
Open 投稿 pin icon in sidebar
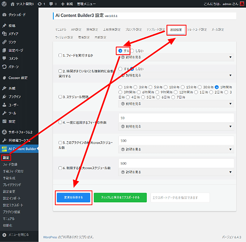(4, 26)
